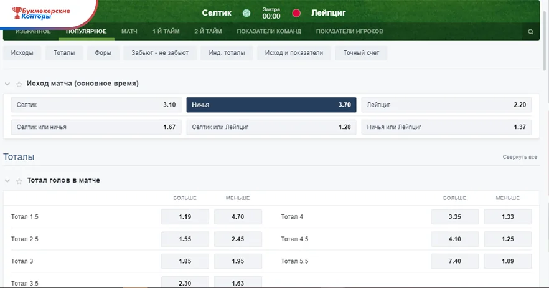Filter by Форы chip
Screen dimensions: 549x288
[103, 53]
